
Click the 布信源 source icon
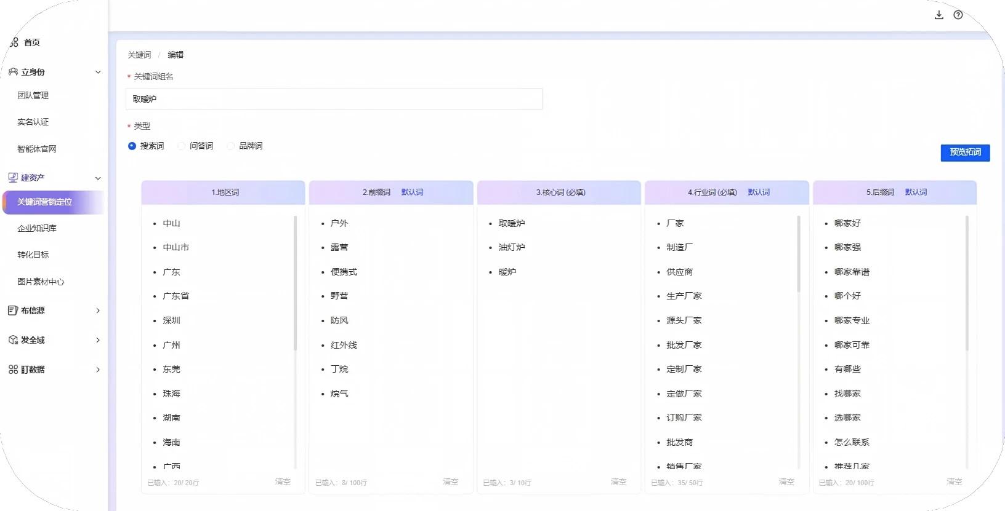click(x=13, y=311)
